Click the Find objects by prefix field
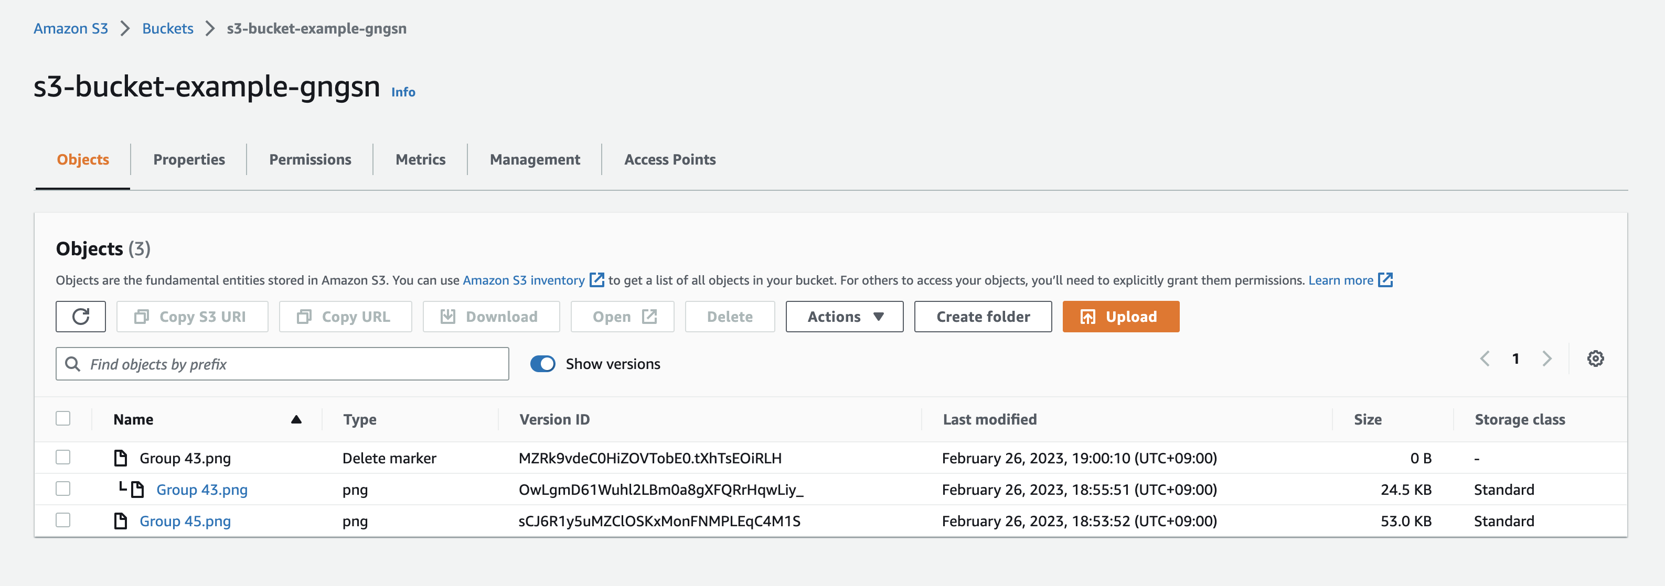 click(291, 364)
